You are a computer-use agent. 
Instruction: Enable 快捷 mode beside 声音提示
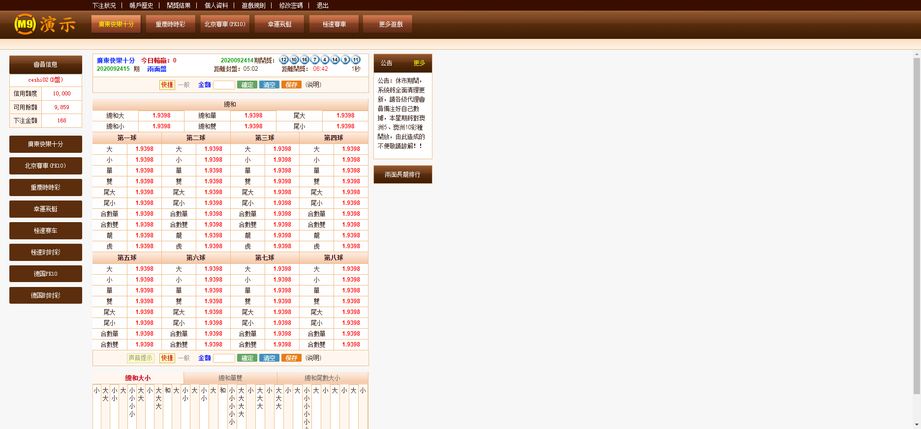click(167, 358)
